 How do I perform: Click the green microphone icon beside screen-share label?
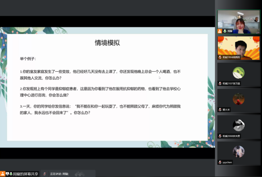(x=11, y=174)
